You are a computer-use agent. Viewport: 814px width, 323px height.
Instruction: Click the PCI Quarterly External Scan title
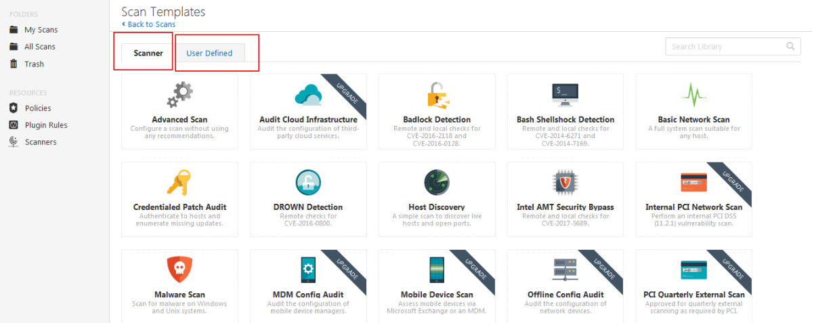[x=693, y=295]
